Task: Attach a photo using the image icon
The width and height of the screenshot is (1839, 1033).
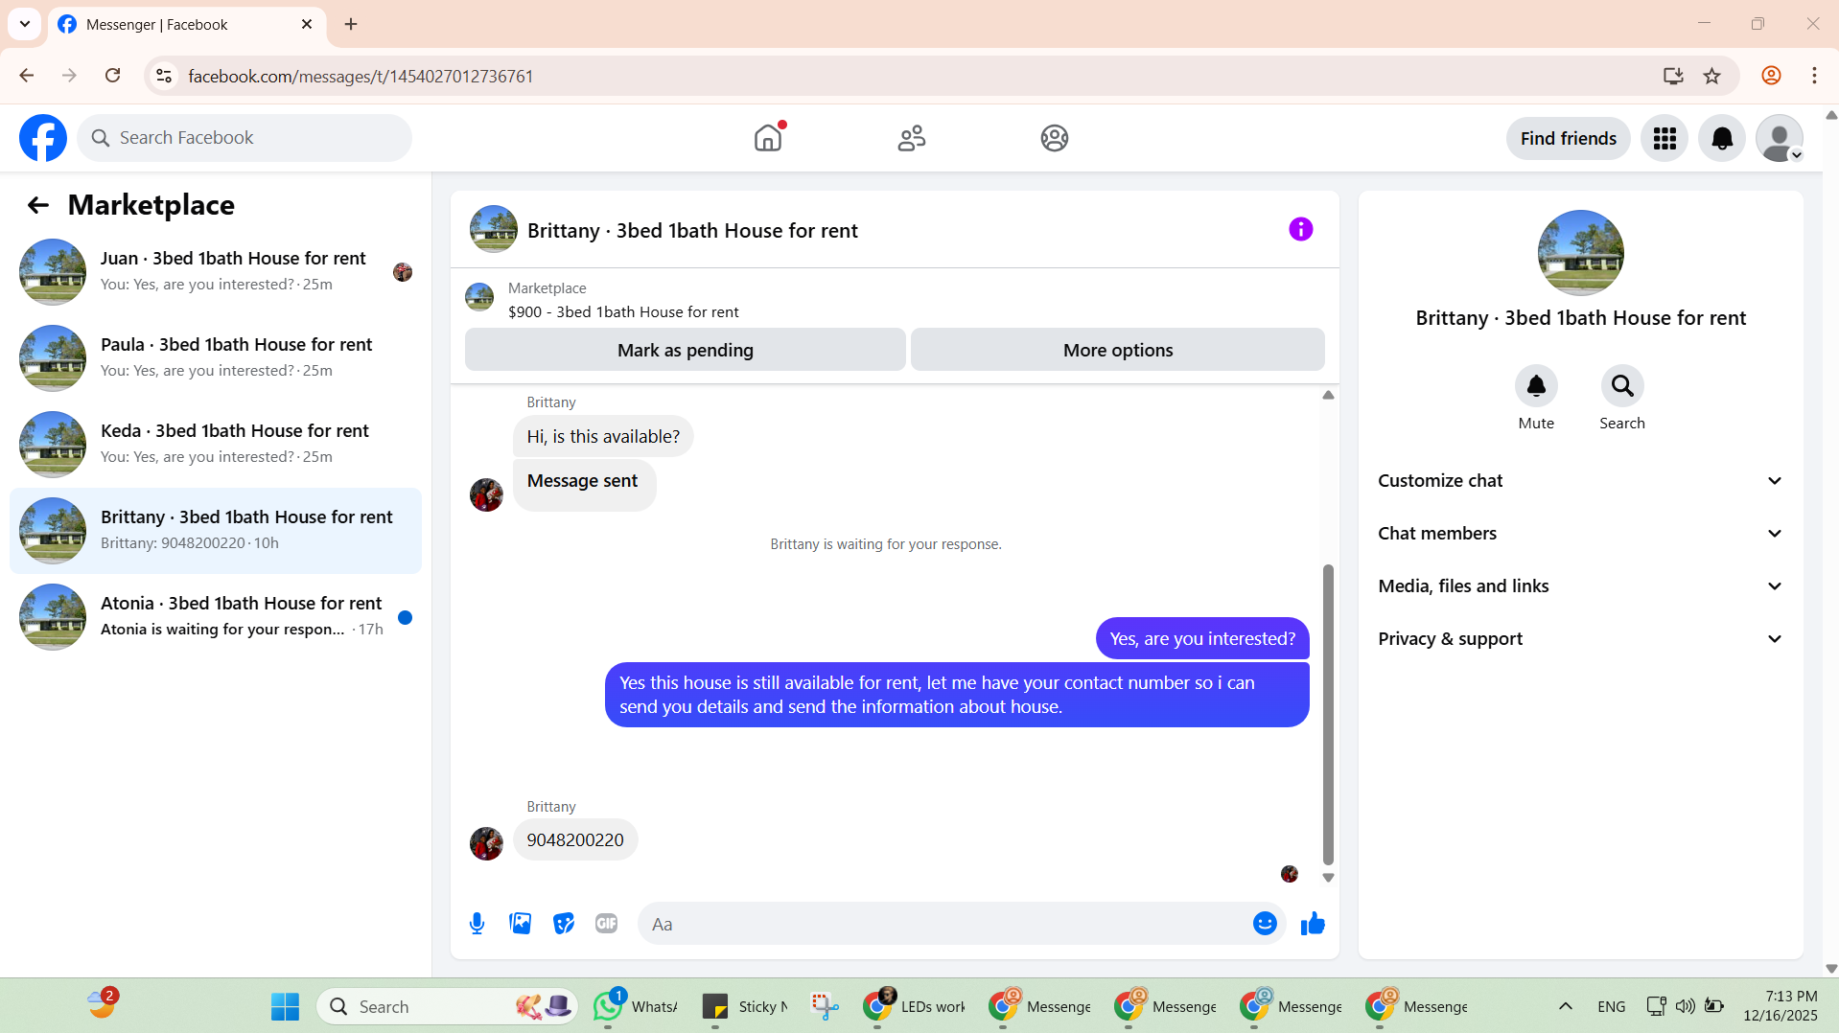Action: pyautogui.click(x=521, y=924)
